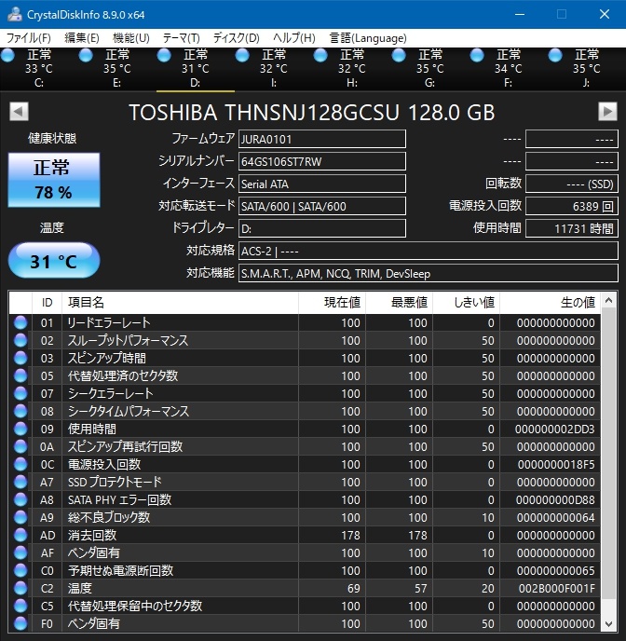Click status orb of 総不良ブロック数 row
Image resolution: width=626 pixels, height=641 pixels.
tap(20, 518)
